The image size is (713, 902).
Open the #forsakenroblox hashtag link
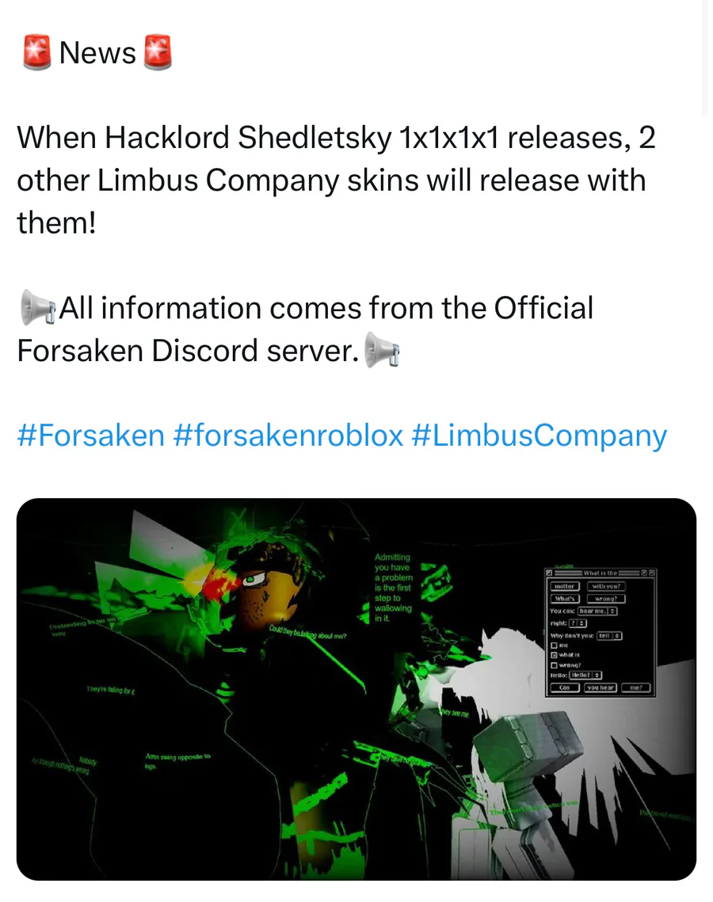pos(288,436)
